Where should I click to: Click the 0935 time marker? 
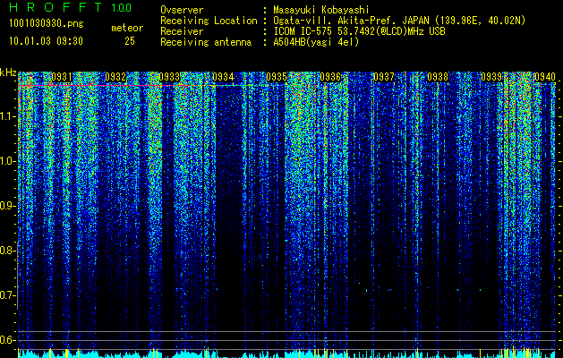277,77
